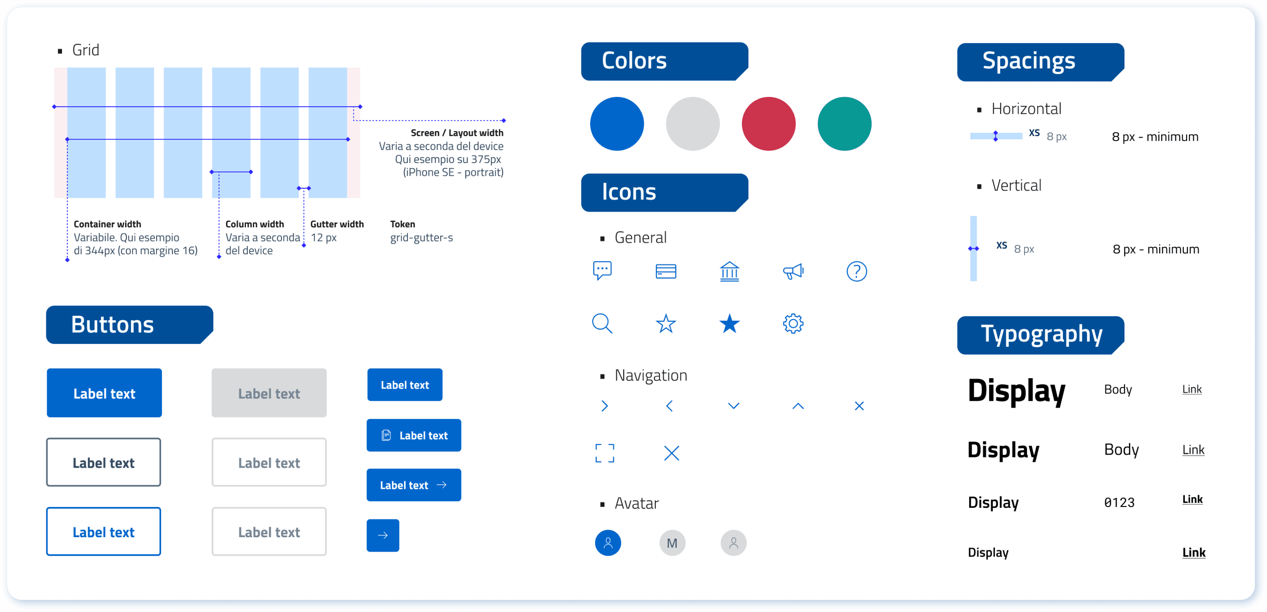Click the question mark help icon
1267x612 pixels.
(x=856, y=271)
